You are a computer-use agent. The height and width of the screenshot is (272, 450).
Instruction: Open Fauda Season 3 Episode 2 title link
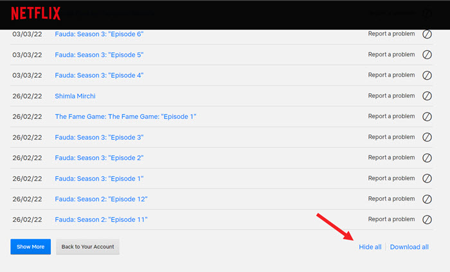[99, 158]
